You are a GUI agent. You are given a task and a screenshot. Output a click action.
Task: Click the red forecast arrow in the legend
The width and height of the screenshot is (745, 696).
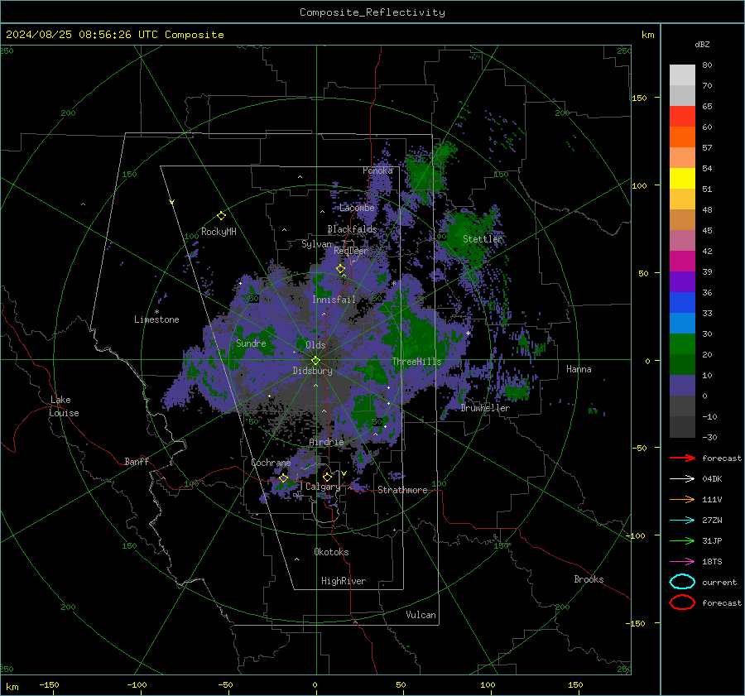(x=682, y=458)
